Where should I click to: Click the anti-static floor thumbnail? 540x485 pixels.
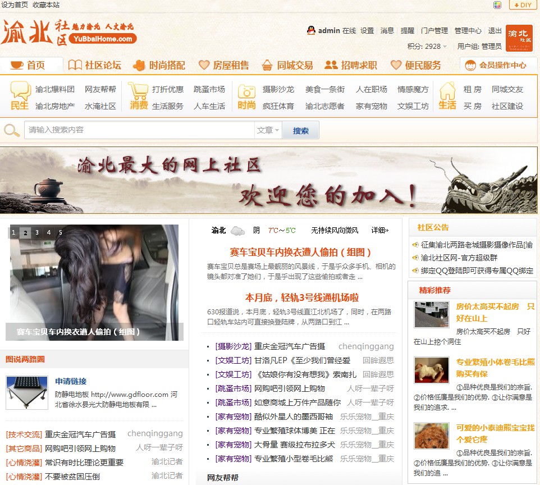coord(27,393)
